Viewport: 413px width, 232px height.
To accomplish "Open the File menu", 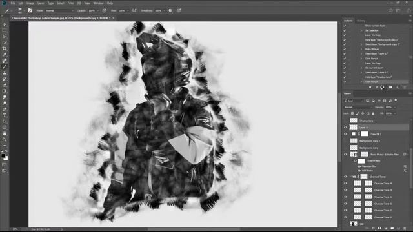I will (x=13, y=3).
